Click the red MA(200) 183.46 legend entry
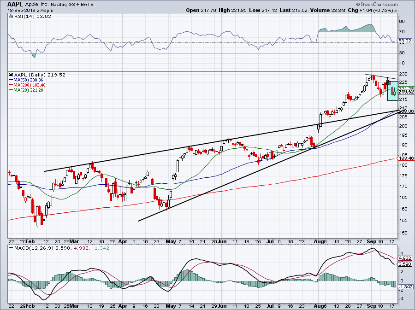The height and width of the screenshot is (310, 415). tap(27, 85)
